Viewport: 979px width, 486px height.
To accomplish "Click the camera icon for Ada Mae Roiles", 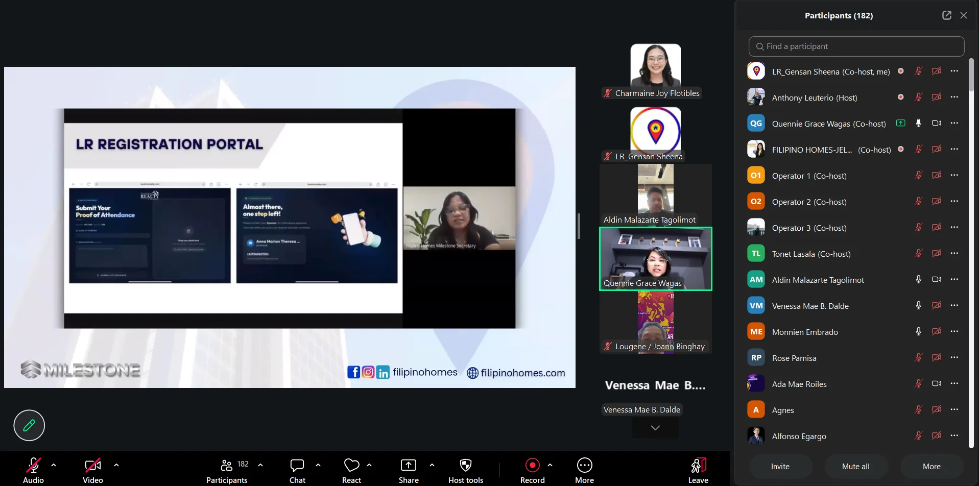I will 937,383.
